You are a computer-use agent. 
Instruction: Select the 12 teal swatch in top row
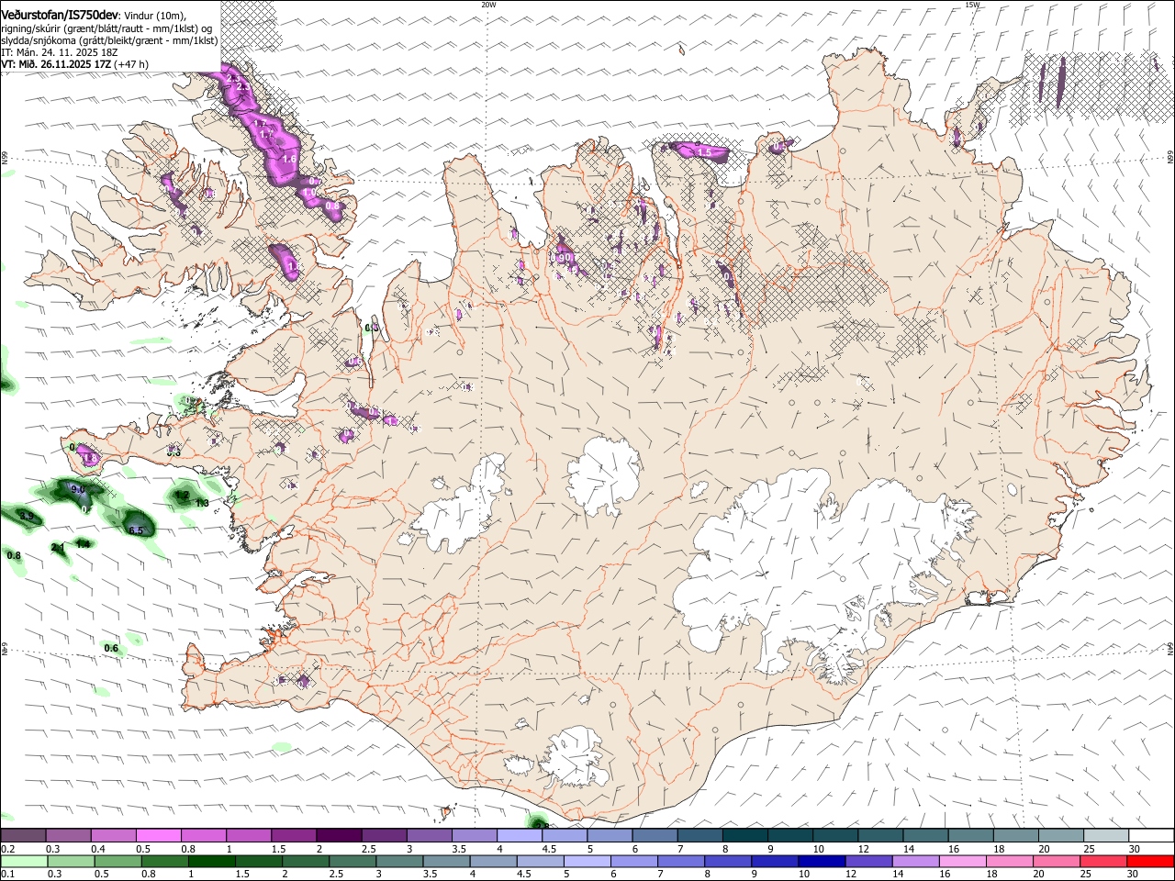tap(879, 836)
